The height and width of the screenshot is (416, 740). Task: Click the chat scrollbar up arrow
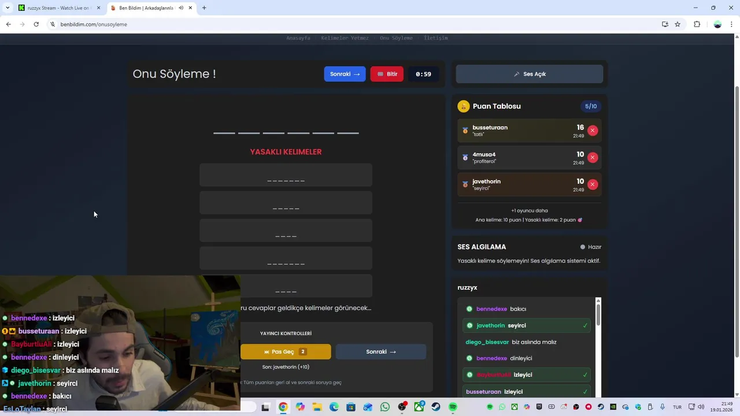598,300
